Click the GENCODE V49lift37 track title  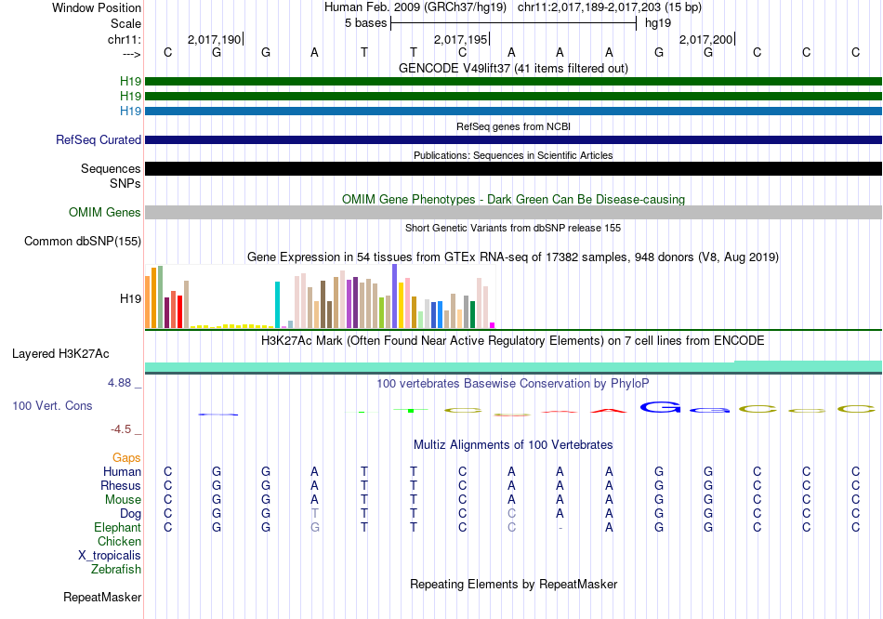tap(513, 68)
